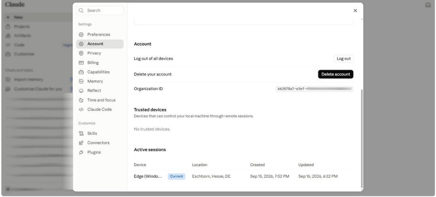Screen dimensions: 436x197
Task: Click the Device column header
Action: point(140,165)
